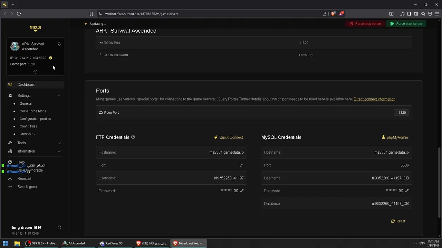Click the Nitrado logo in the sidebar
442x248 pixels.
[x=35, y=29]
